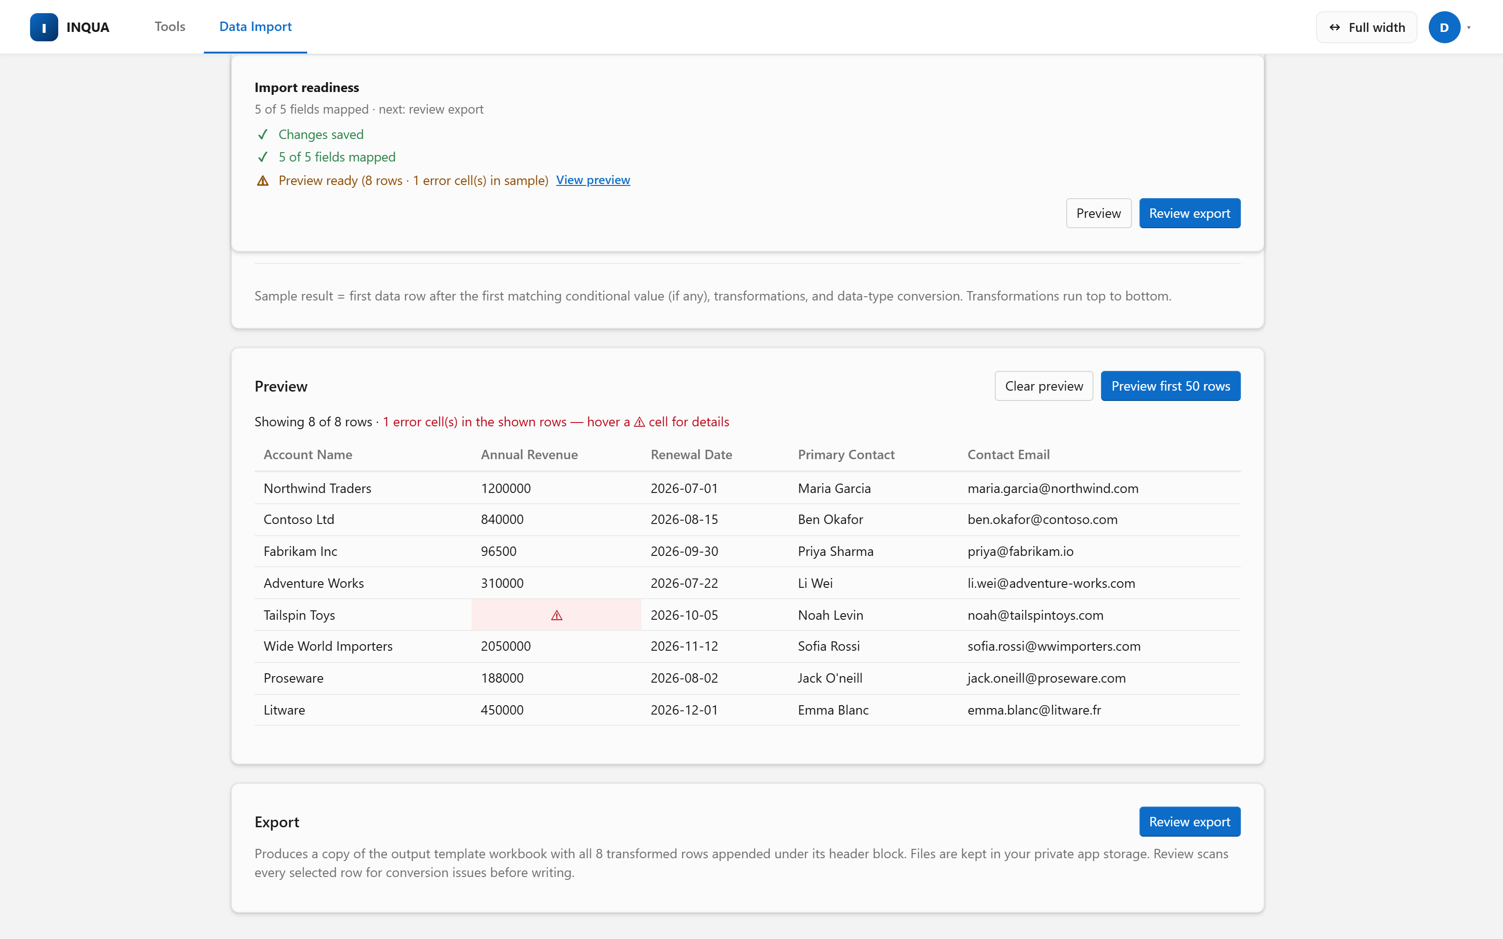The width and height of the screenshot is (1503, 939).
Task: Click contact name Priya Sharma
Action: (836, 552)
